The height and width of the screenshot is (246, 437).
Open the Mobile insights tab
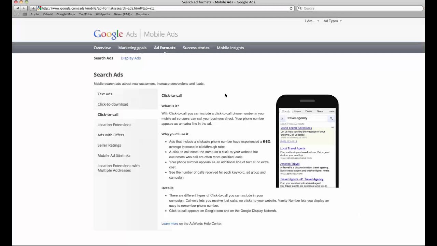click(230, 48)
